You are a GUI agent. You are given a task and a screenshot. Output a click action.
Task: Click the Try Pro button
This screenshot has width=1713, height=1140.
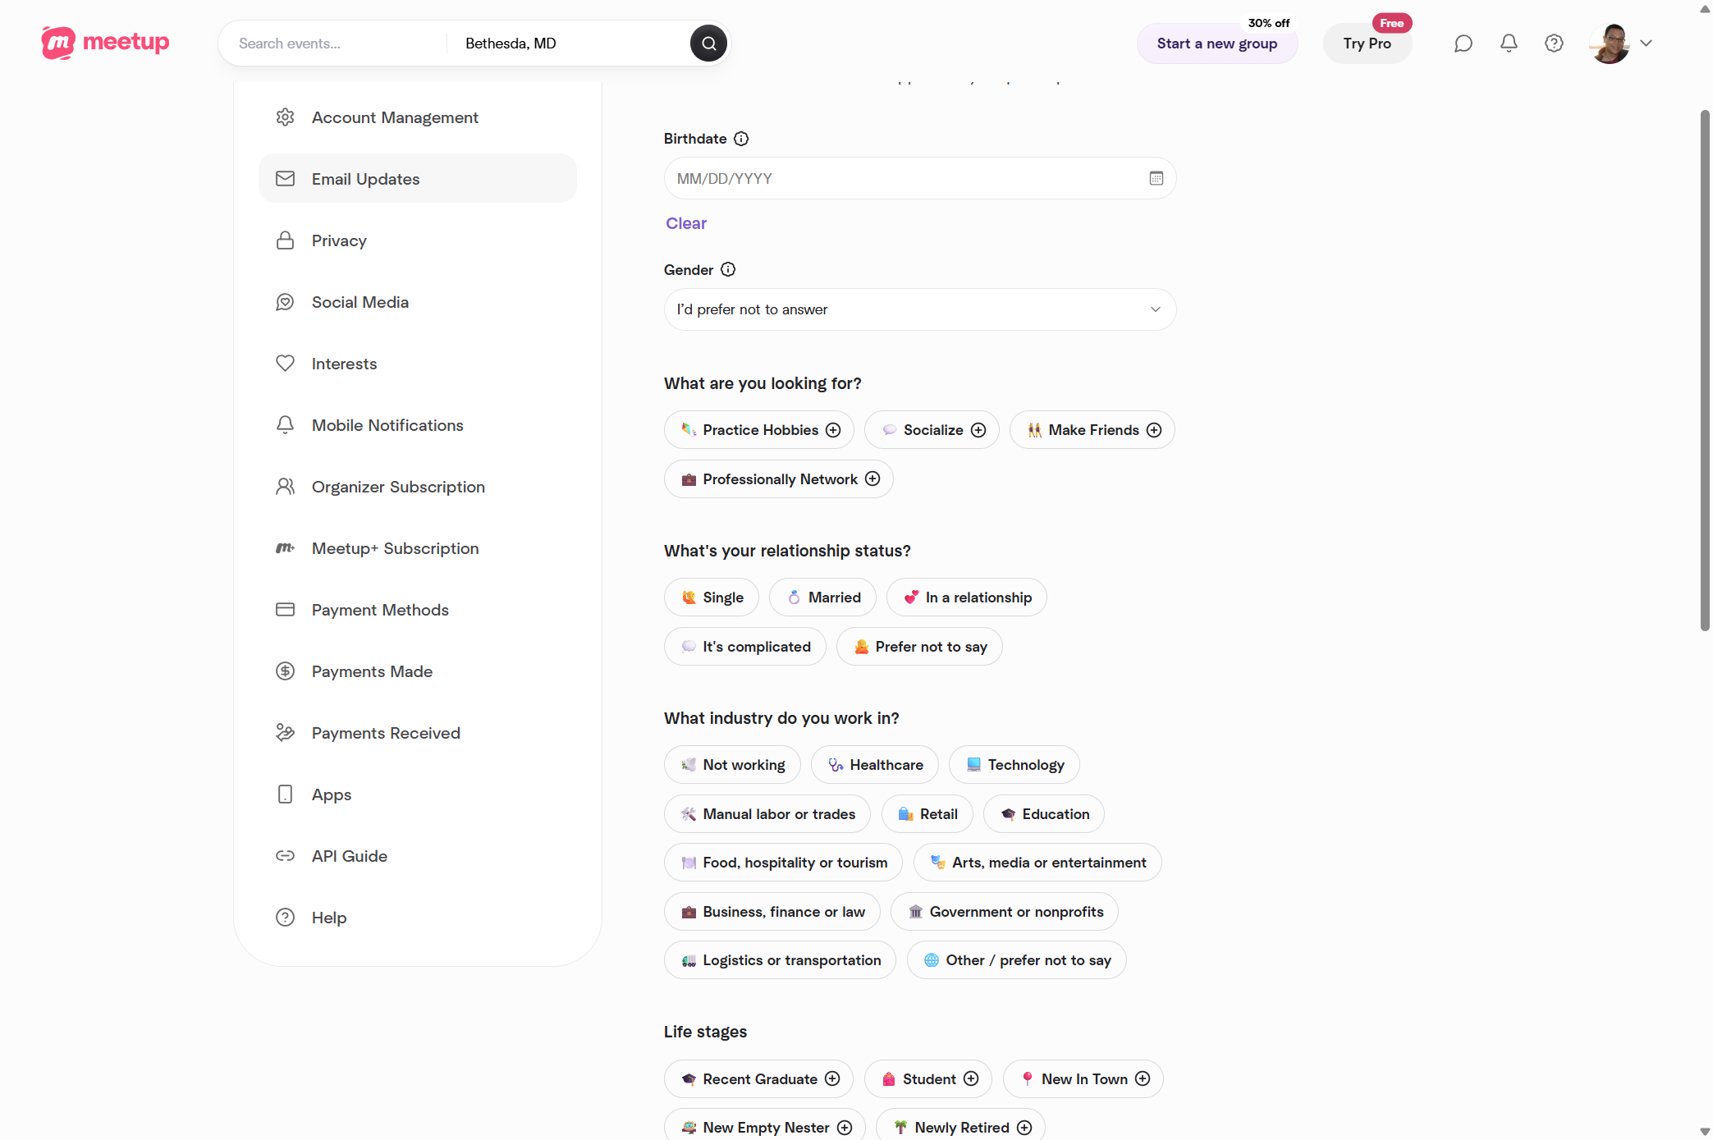1367,43
